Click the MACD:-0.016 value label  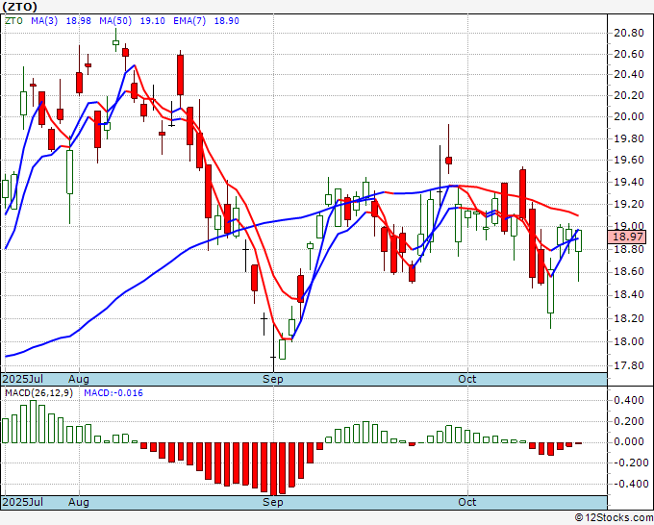pyautogui.click(x=113, y=393)
